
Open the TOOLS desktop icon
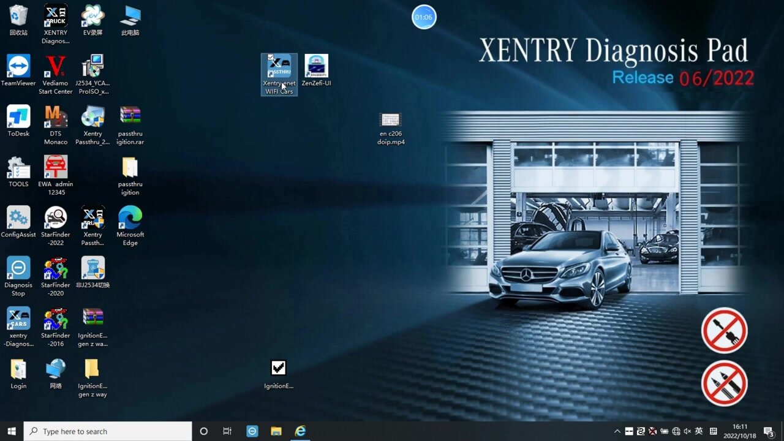coord(18,171)
